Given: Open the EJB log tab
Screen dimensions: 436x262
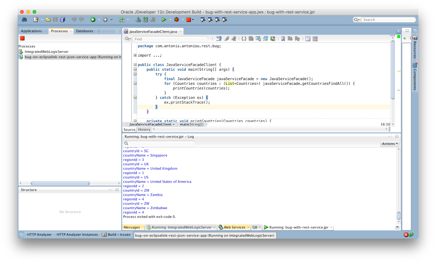Looking at the screenshot, I should tap(255, 227).
